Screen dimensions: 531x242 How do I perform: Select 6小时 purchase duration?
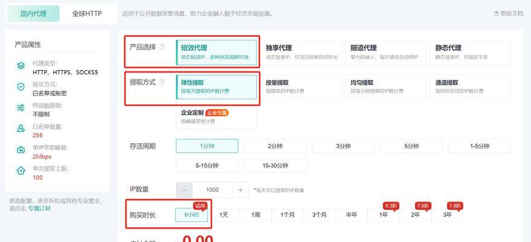(191, 215)
